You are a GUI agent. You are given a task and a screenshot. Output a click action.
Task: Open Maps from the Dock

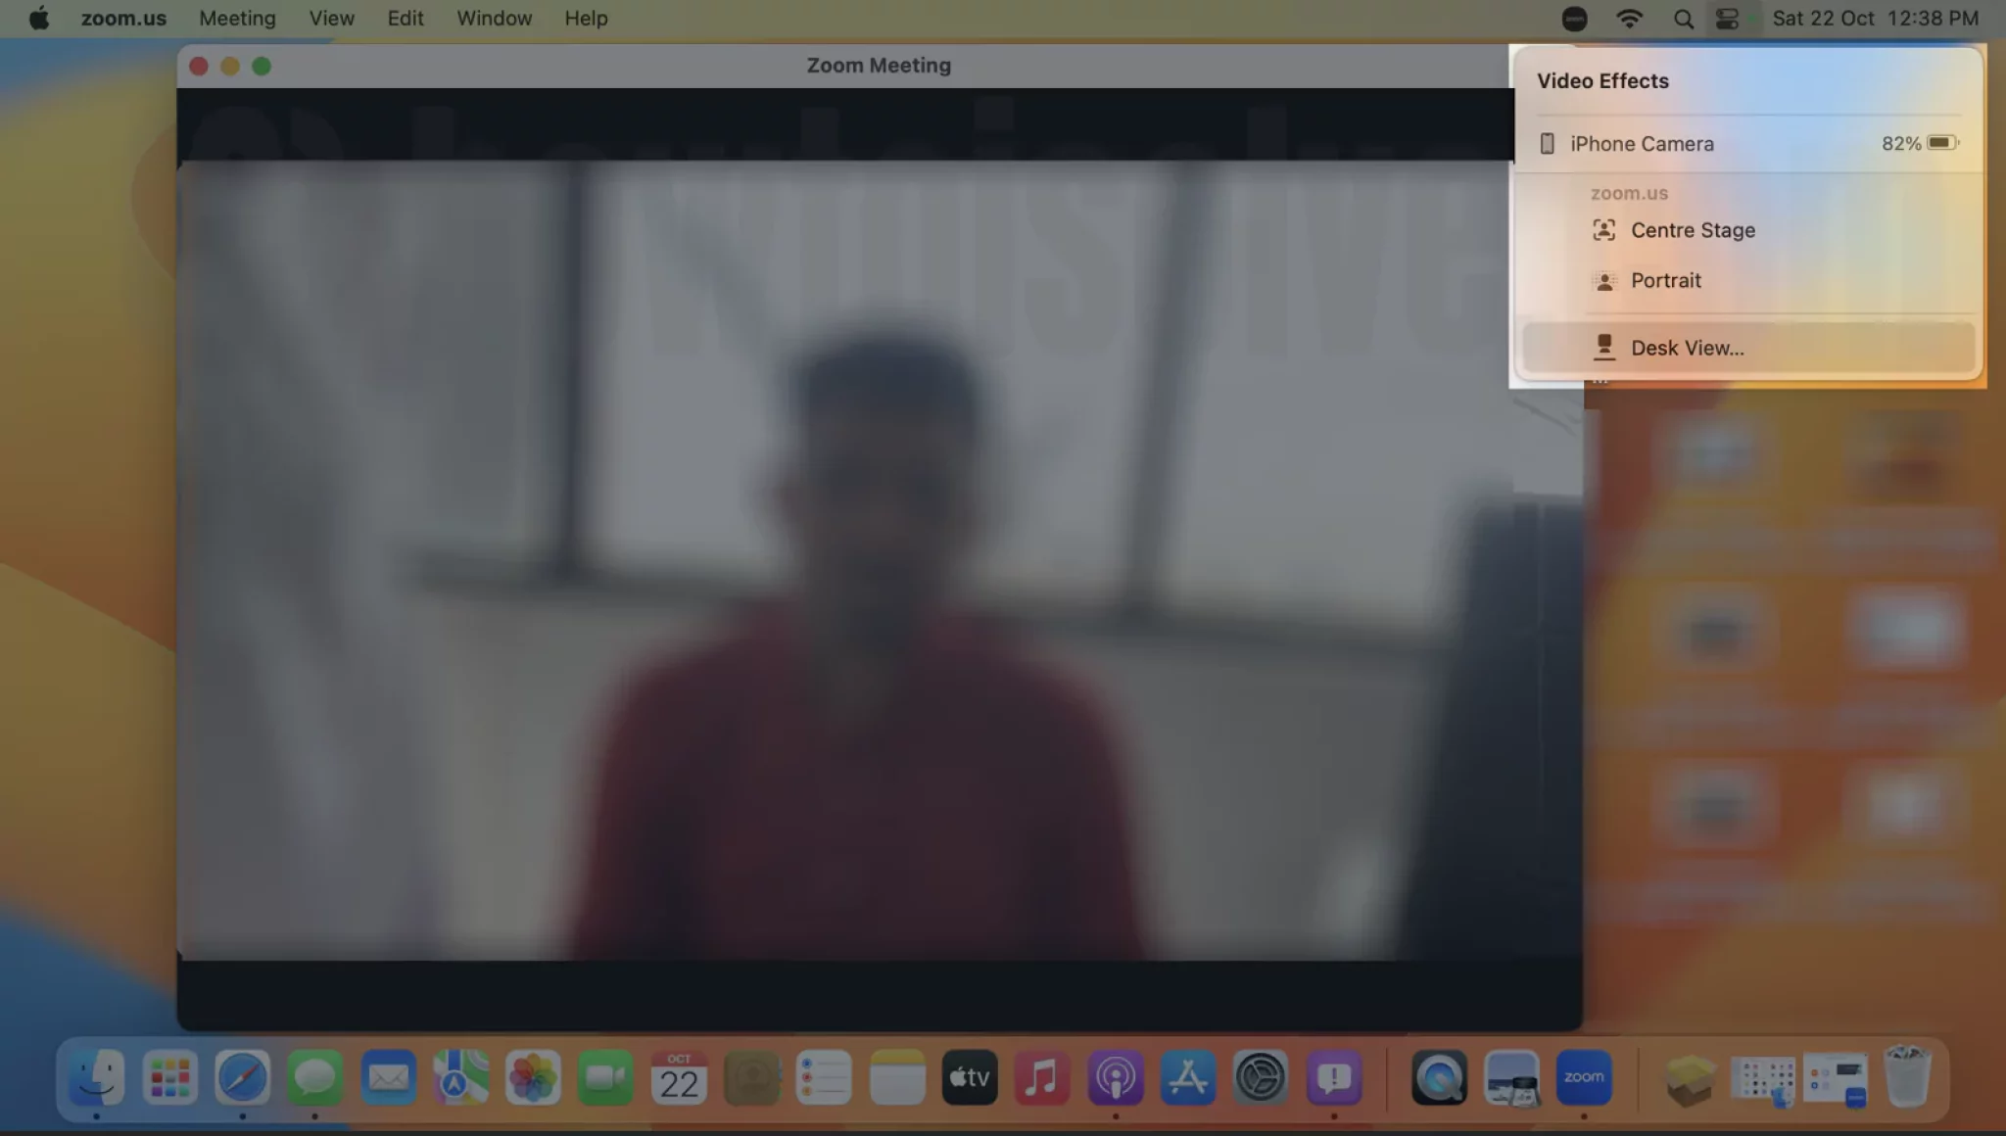click(x=460, y=1078)
